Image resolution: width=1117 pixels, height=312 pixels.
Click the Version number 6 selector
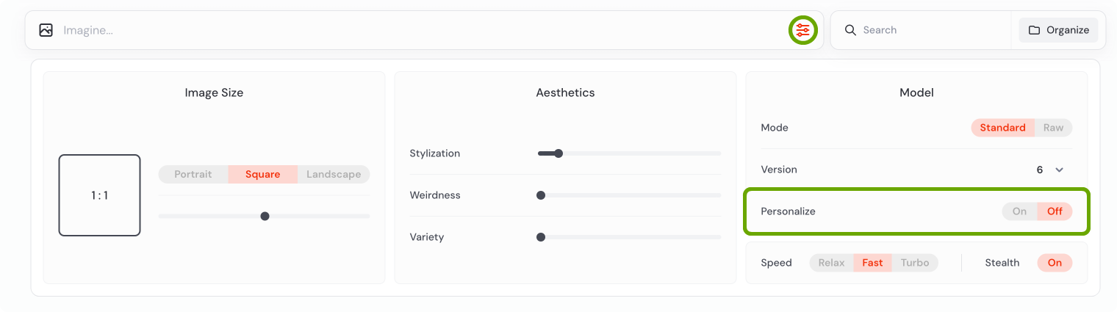click(x=1040, y=170)
